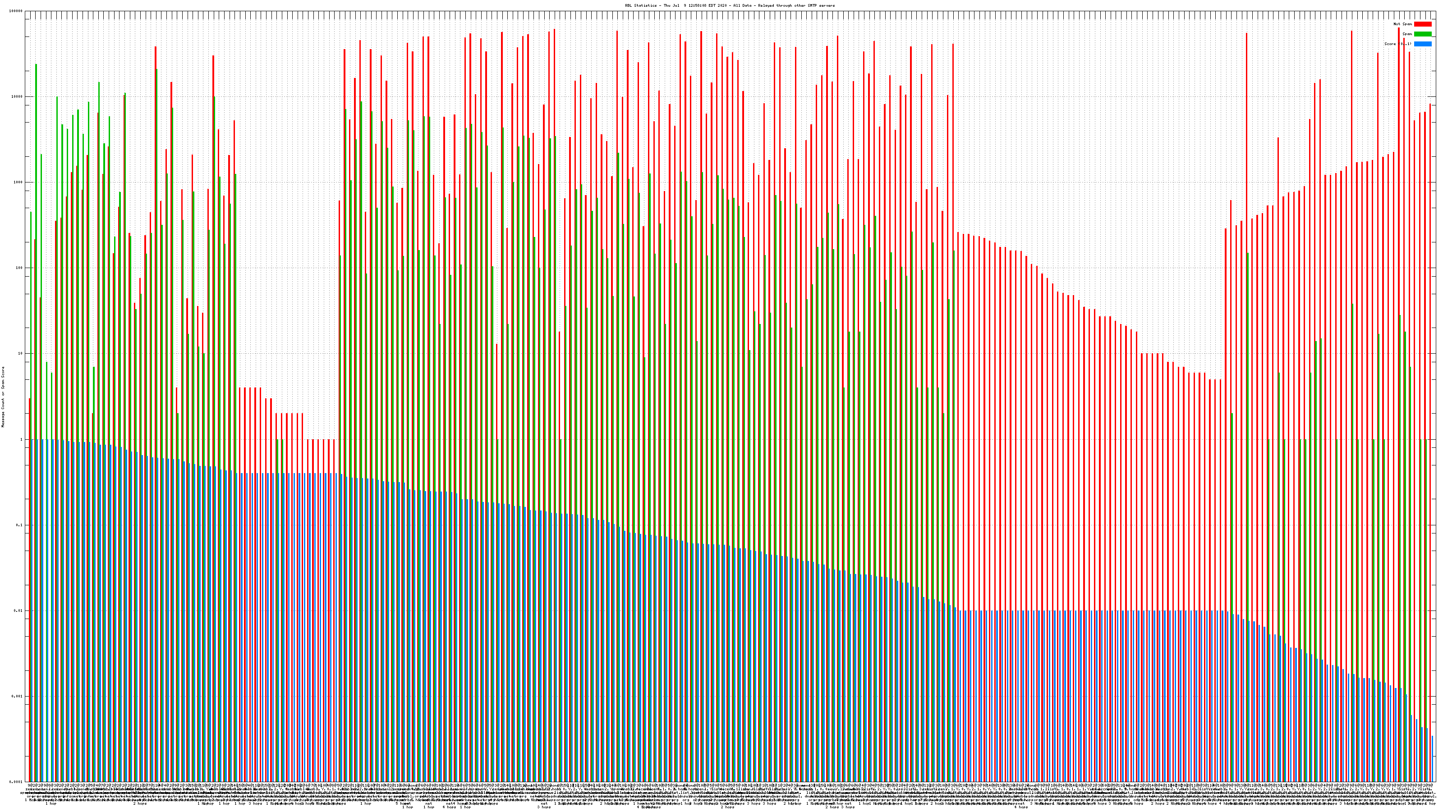
Task: Click the RBL Statistics chart title
Action: coord(729,5)
